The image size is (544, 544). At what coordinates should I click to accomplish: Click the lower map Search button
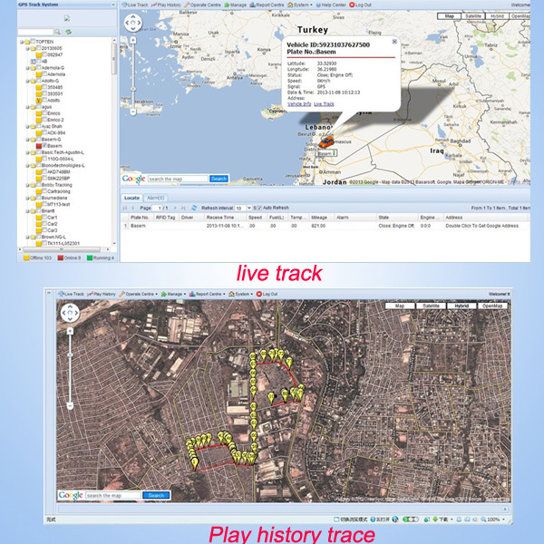coord(156,495)
